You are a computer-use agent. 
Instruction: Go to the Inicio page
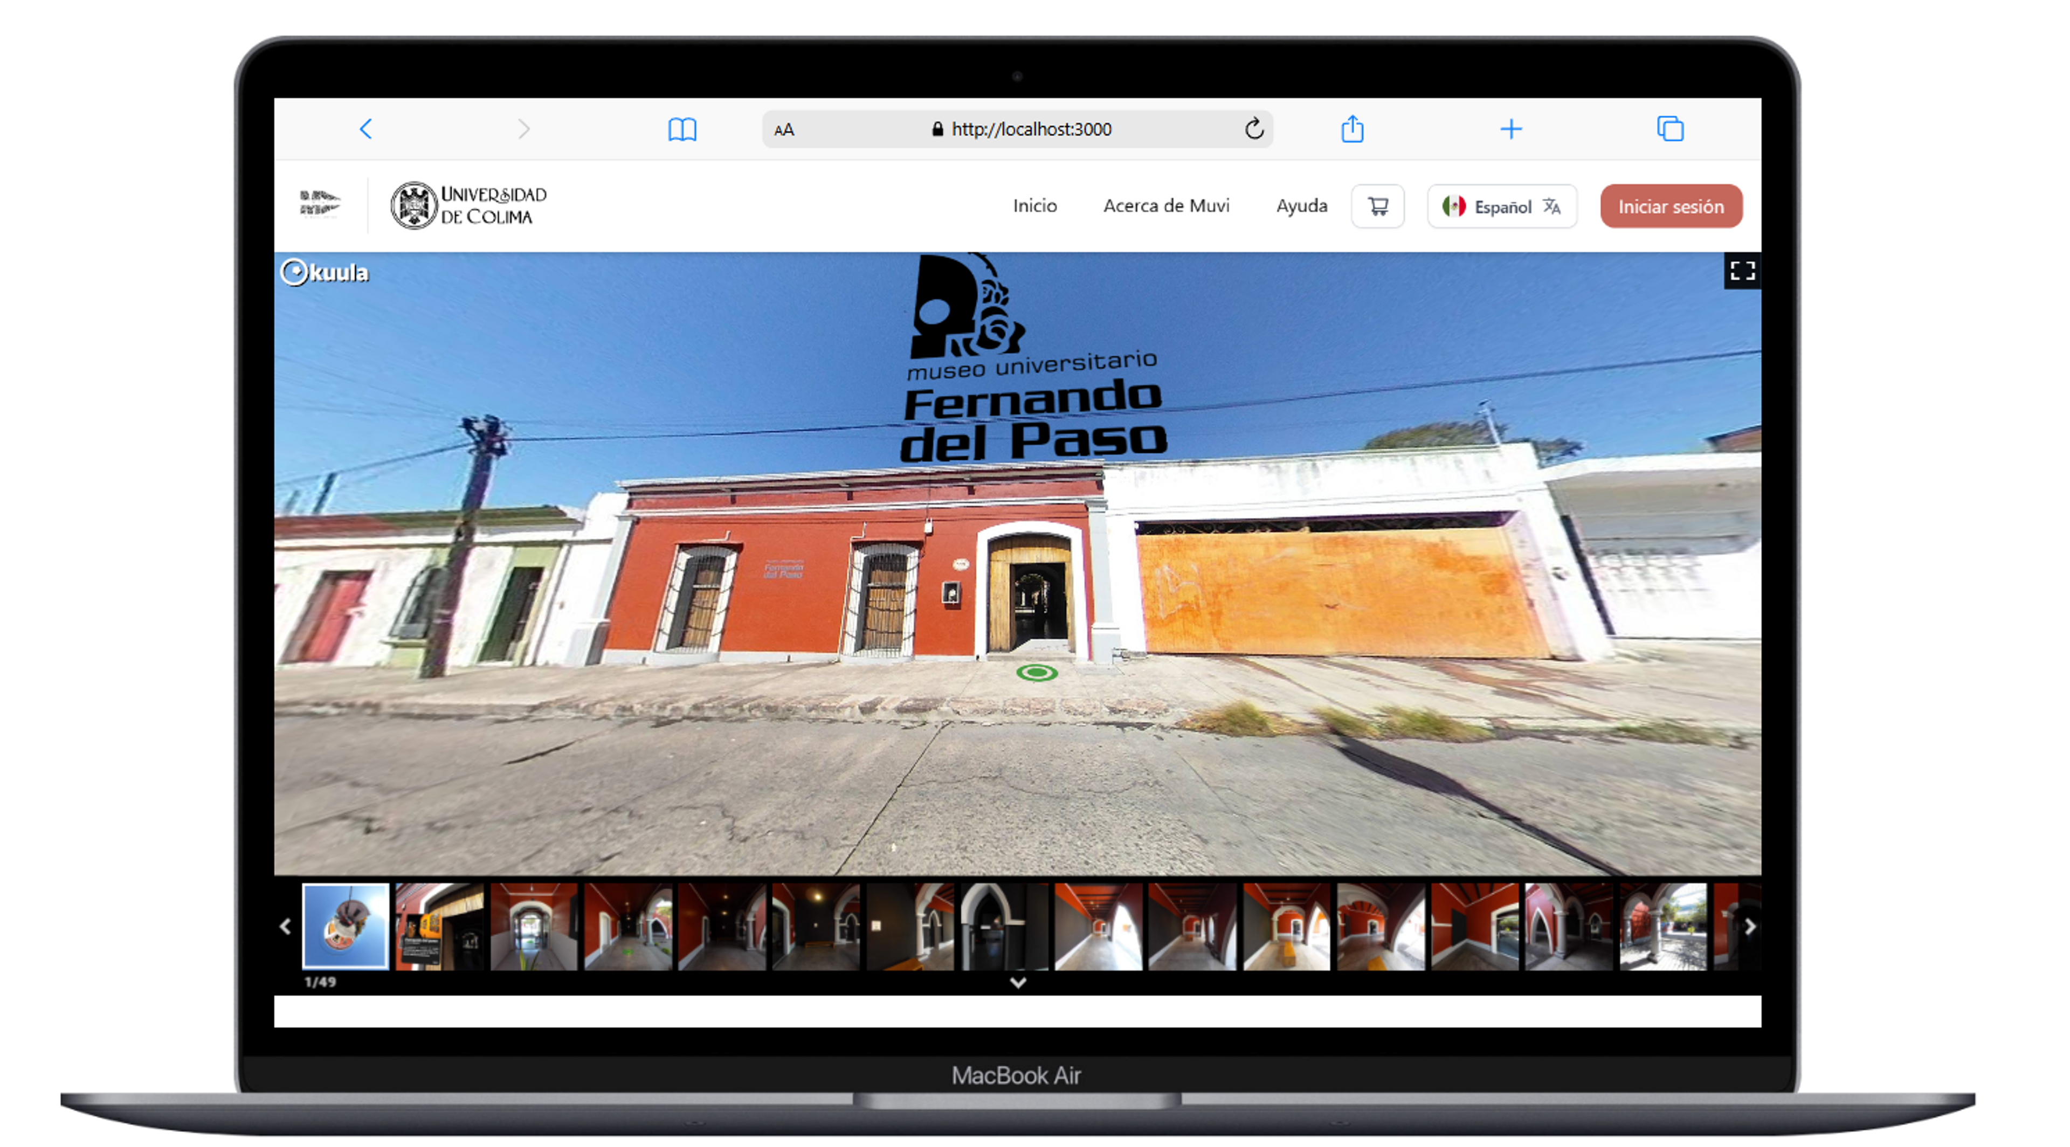click(x=1034, y=205)
